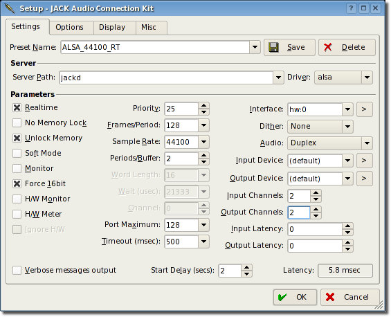Increase the Priority value with up arrow
This screenshot has height=317, width=391.
(203, 105)
